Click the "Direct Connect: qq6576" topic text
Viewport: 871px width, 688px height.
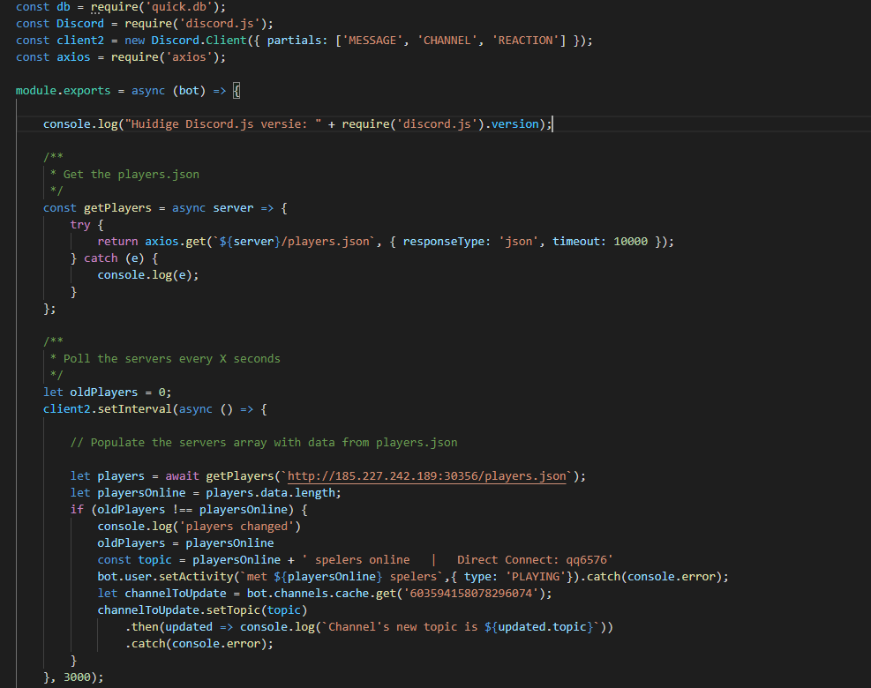click(535, 560)
